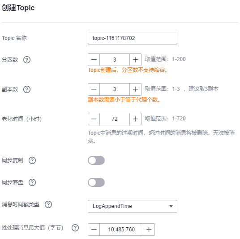Image resolution: width=240 pixels, height=239 pixels.
Task: Show help tooltip for 同步落盘
Action: (32, 182)
